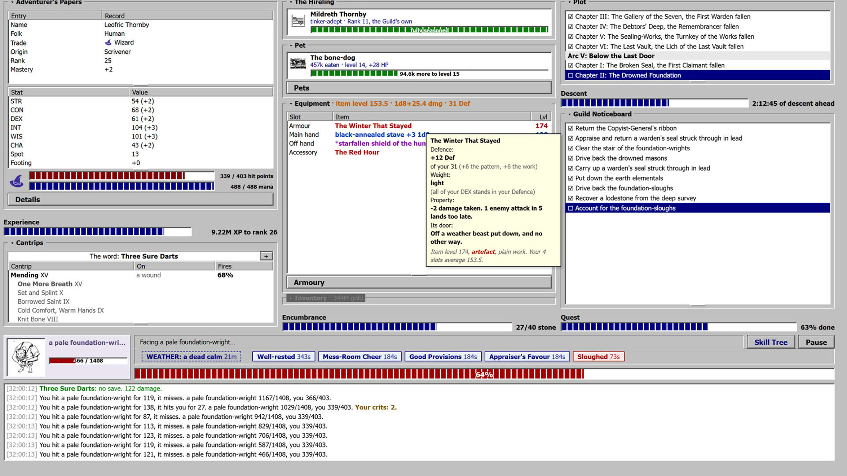This screenshot has height=476, width=847.
Task: Toggle Chapter IV: The Debtors' Deep checkbox
Action: click(x=570, y=26)
